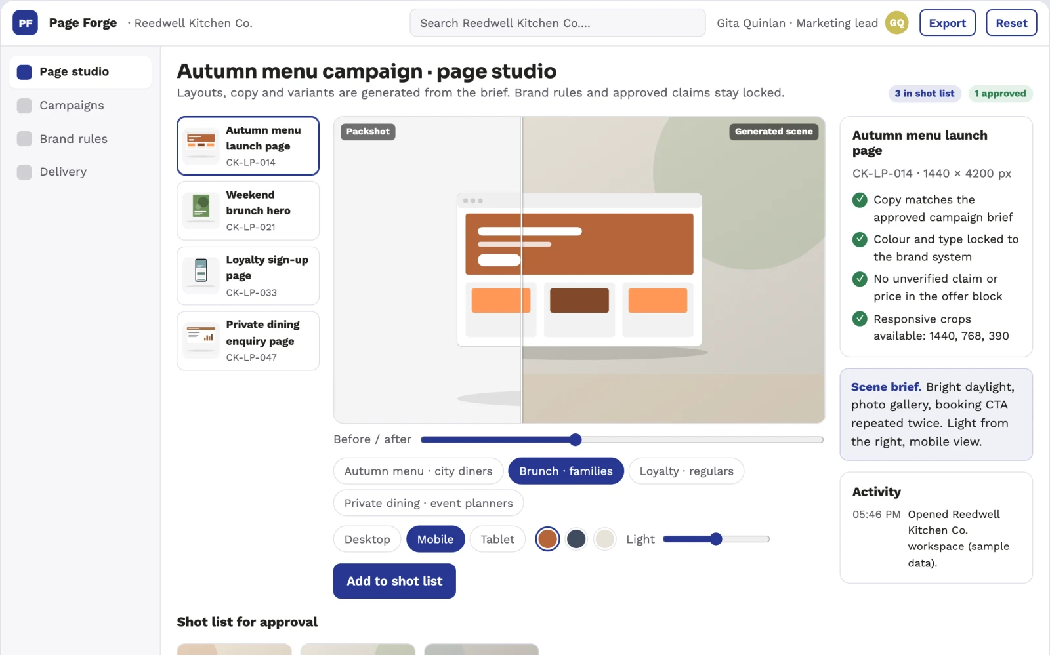Open the Brand rules section
This screenshot has width=1050, height=655.
click(x=80, y=139)
